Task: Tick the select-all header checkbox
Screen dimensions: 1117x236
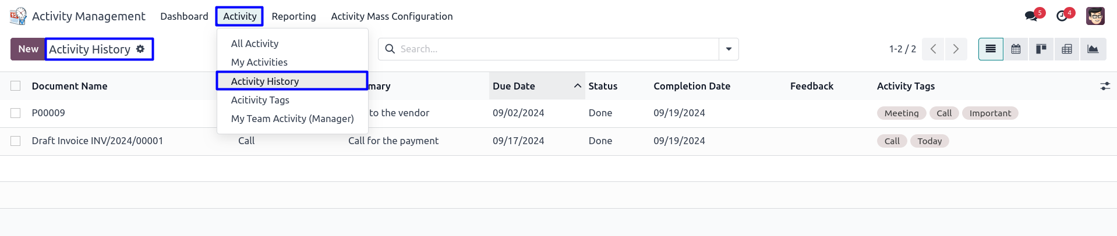Action: pos(16,85)
